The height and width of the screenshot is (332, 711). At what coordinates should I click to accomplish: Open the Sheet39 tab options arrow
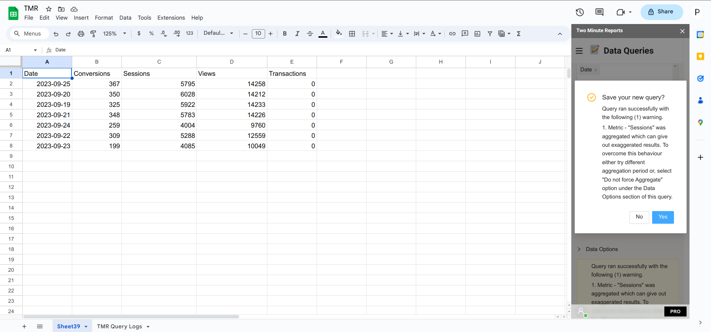pyautogui.click(x=86, y=326)
